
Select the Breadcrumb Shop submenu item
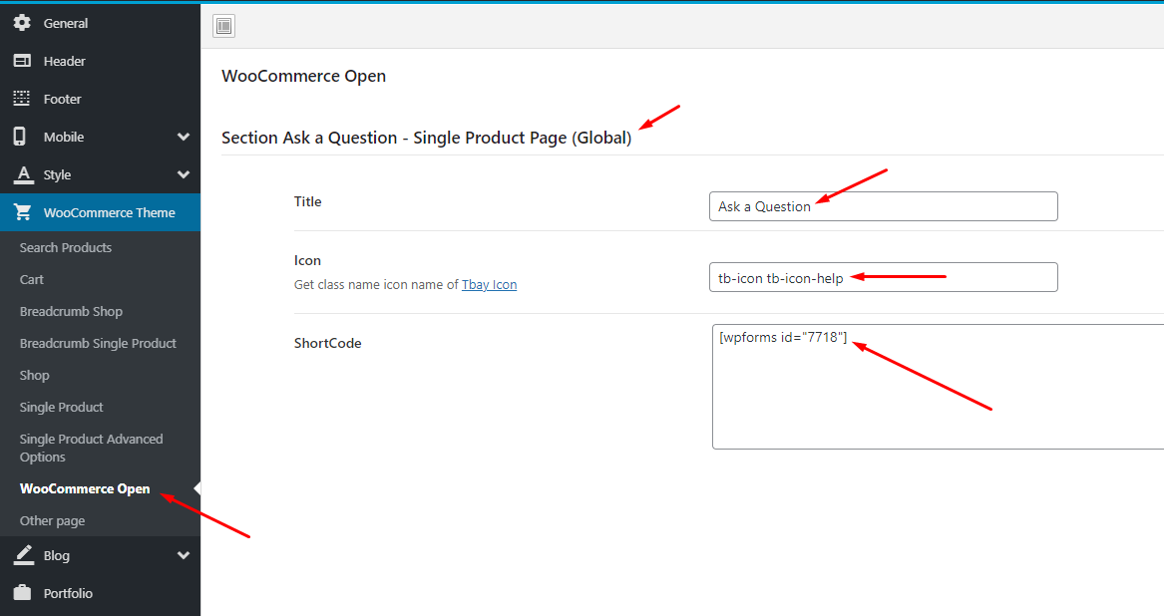click(x=71, y=311)
